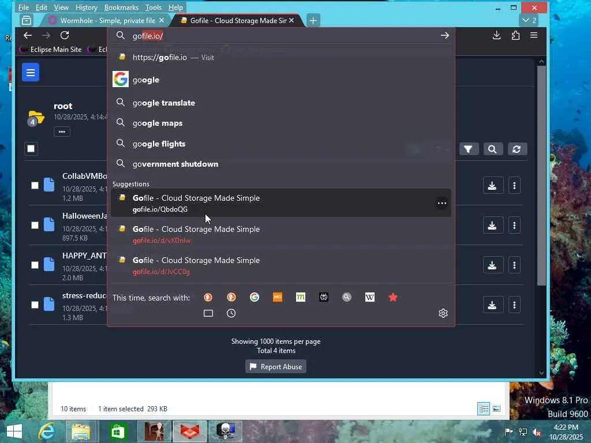This screenshot has width=591, height=443.
Task: Open the Extensions puzzle icon
Action: 515,35
